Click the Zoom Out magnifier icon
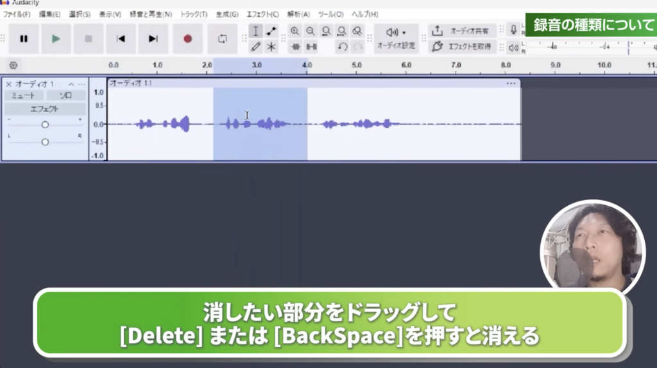 tap(311, 31)
